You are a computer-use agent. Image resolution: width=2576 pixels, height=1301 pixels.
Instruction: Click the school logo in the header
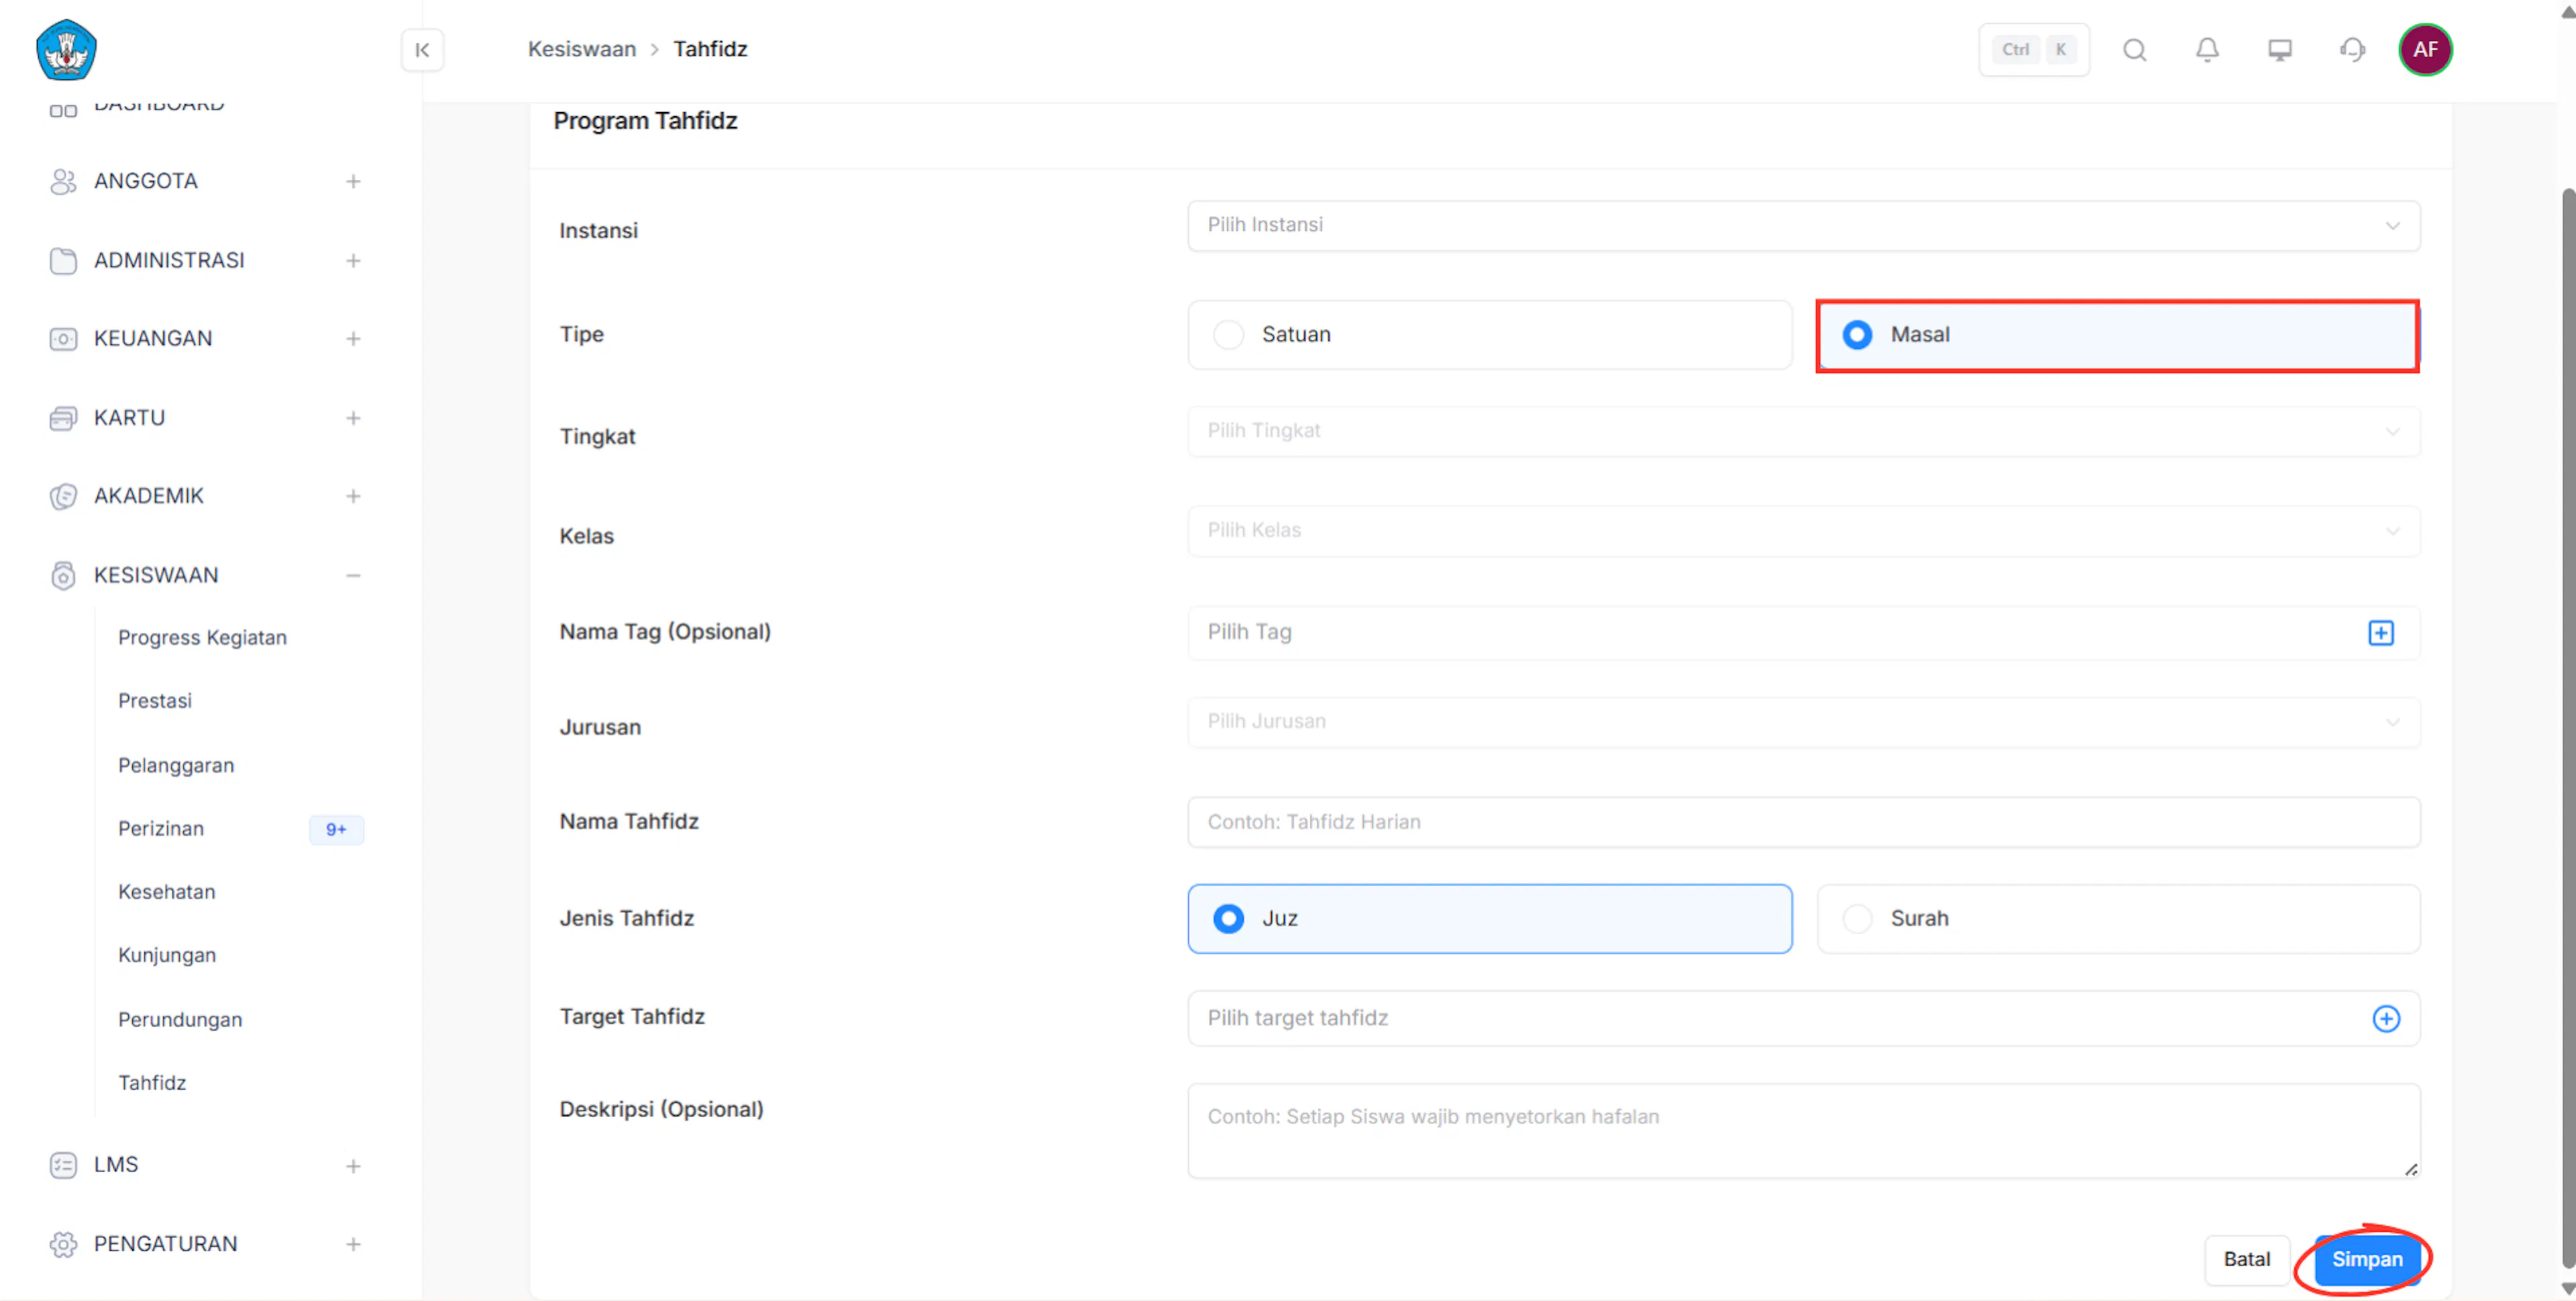point(66,49)
